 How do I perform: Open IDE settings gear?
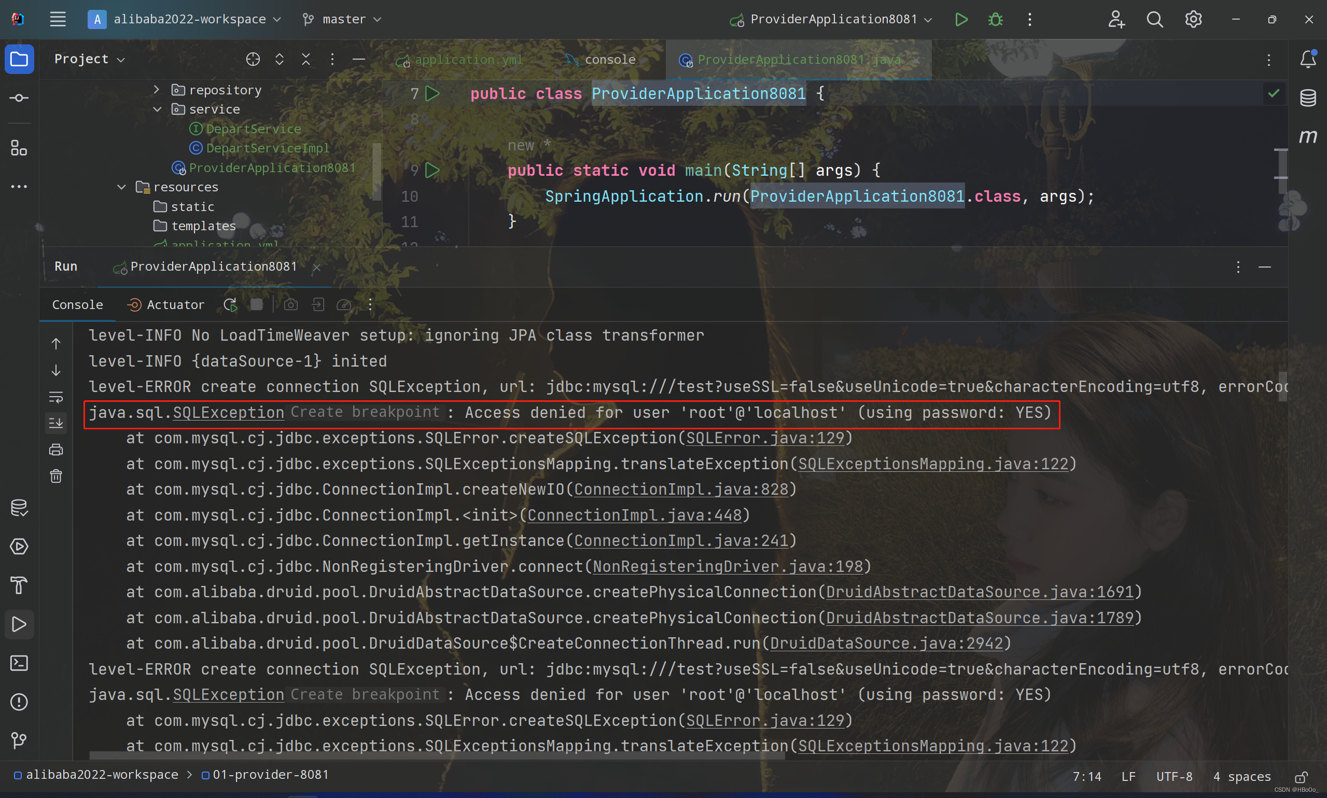point(1193,19)
